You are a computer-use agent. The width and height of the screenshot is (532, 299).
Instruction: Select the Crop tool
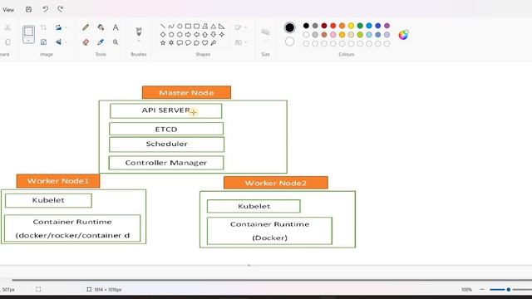click(43, 27)
